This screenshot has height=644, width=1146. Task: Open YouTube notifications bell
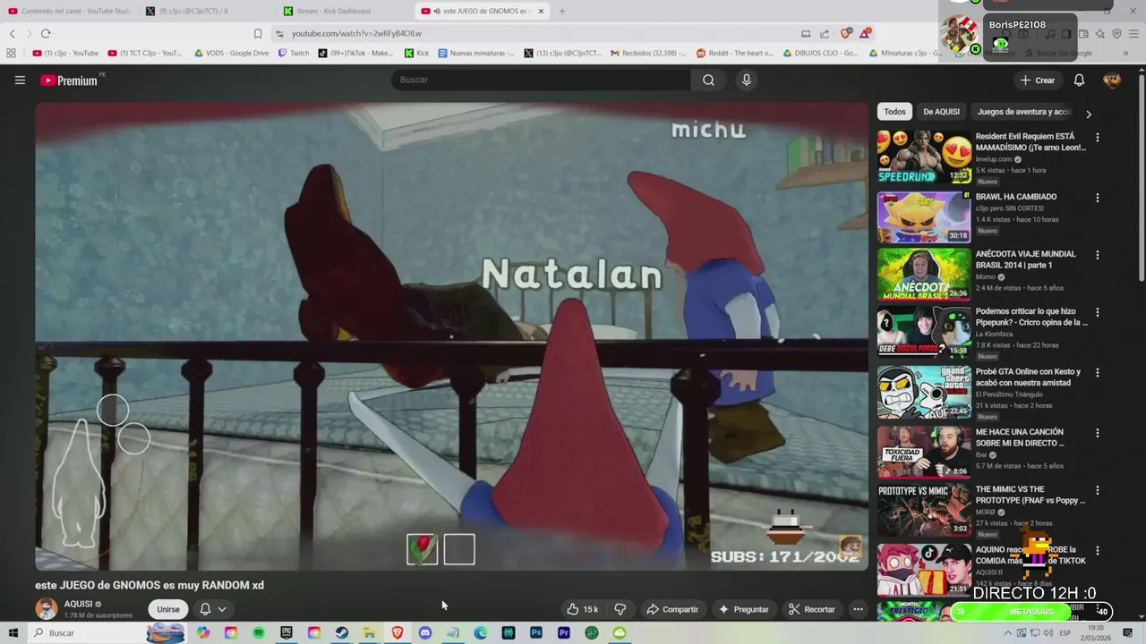[1079, 80]
